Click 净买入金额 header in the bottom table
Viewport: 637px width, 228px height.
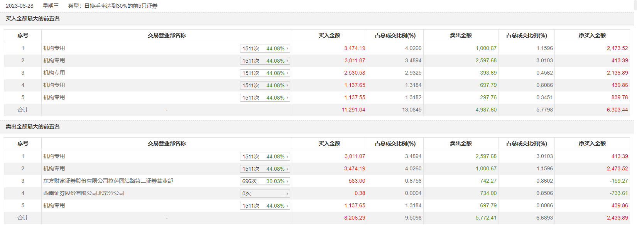[592, 143]
